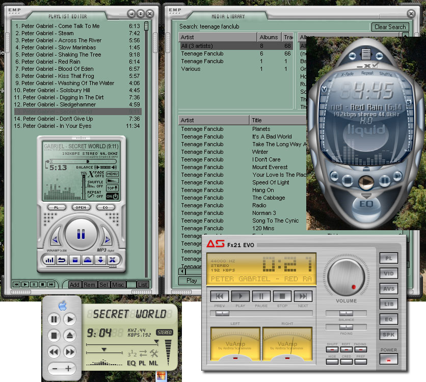Image resolution: width=426 pixels, height=382 pixels.
Task: Open the Add menu in the Playlist Editor
Action: (74, 285)
